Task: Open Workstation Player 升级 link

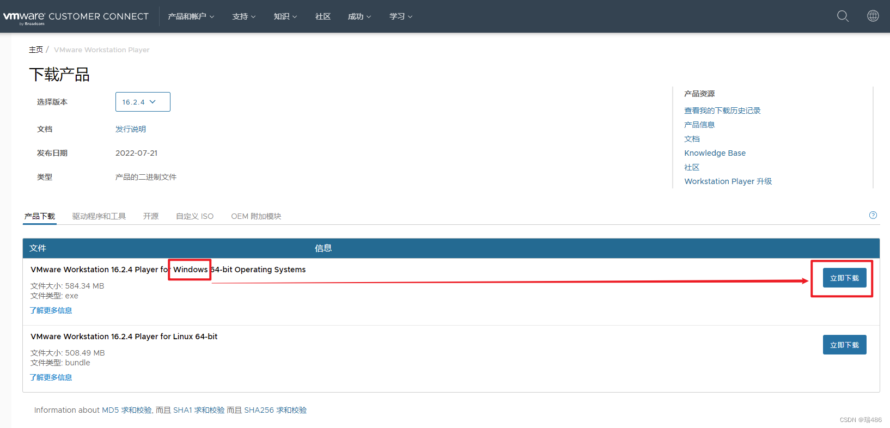Action: [x=728, y=181]
